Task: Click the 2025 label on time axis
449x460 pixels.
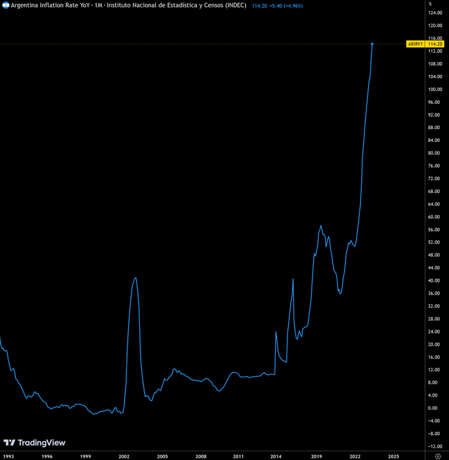Action: [x=393, y=457]
